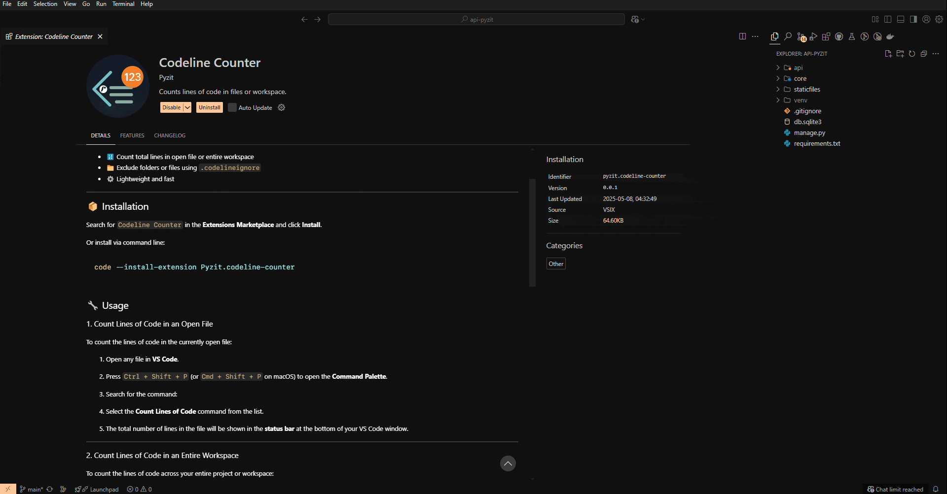Open the Terminal menu
This screenshot has height=494, width=947.
[123, 4]
